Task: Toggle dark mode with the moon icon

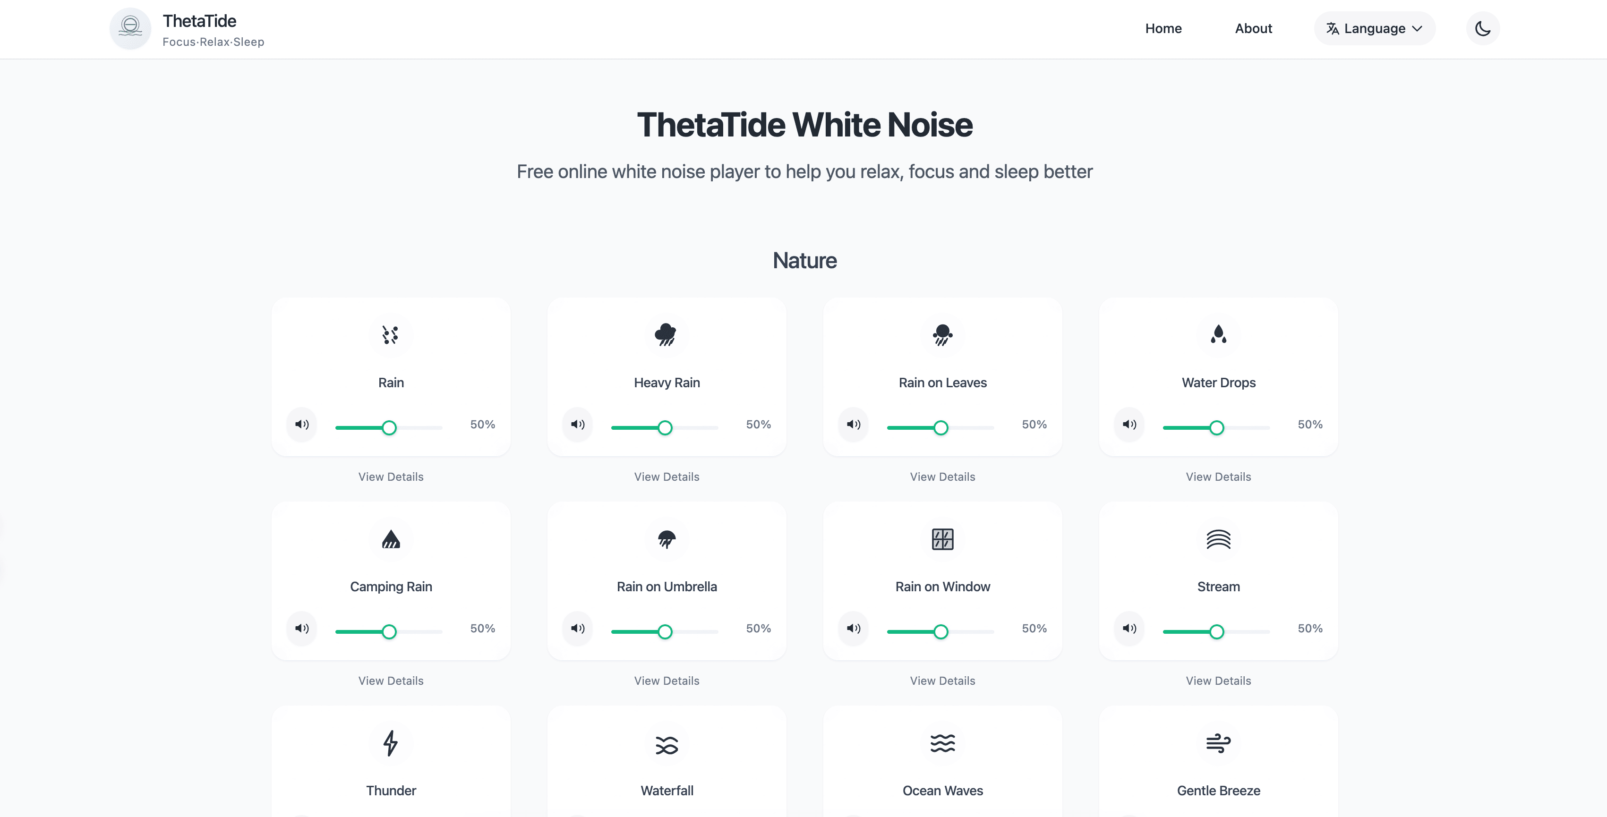Action: 1482,29
